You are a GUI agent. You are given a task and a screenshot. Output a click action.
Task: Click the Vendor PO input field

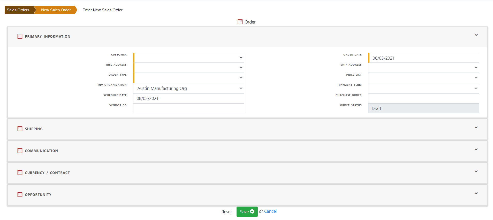[189, 108]
